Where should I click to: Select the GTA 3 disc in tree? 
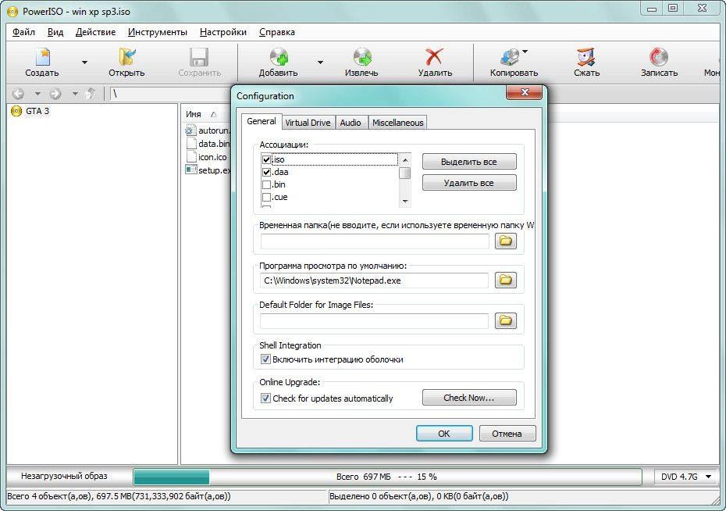[30, 111]
